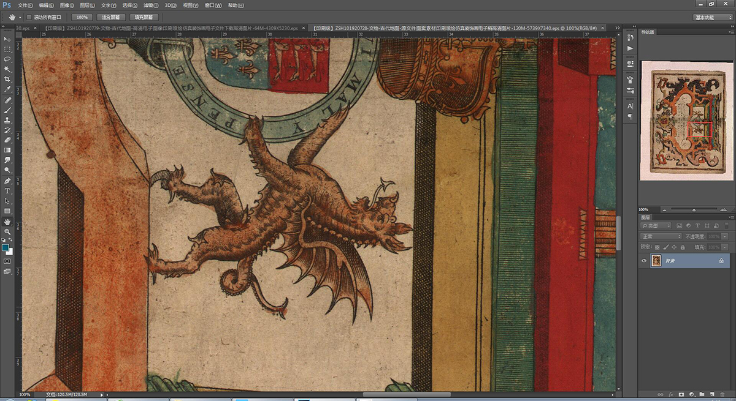Select the Hand tool in toolbox
Image resolution: width=736 pixels, height=401 pixels.
point(9,222)
